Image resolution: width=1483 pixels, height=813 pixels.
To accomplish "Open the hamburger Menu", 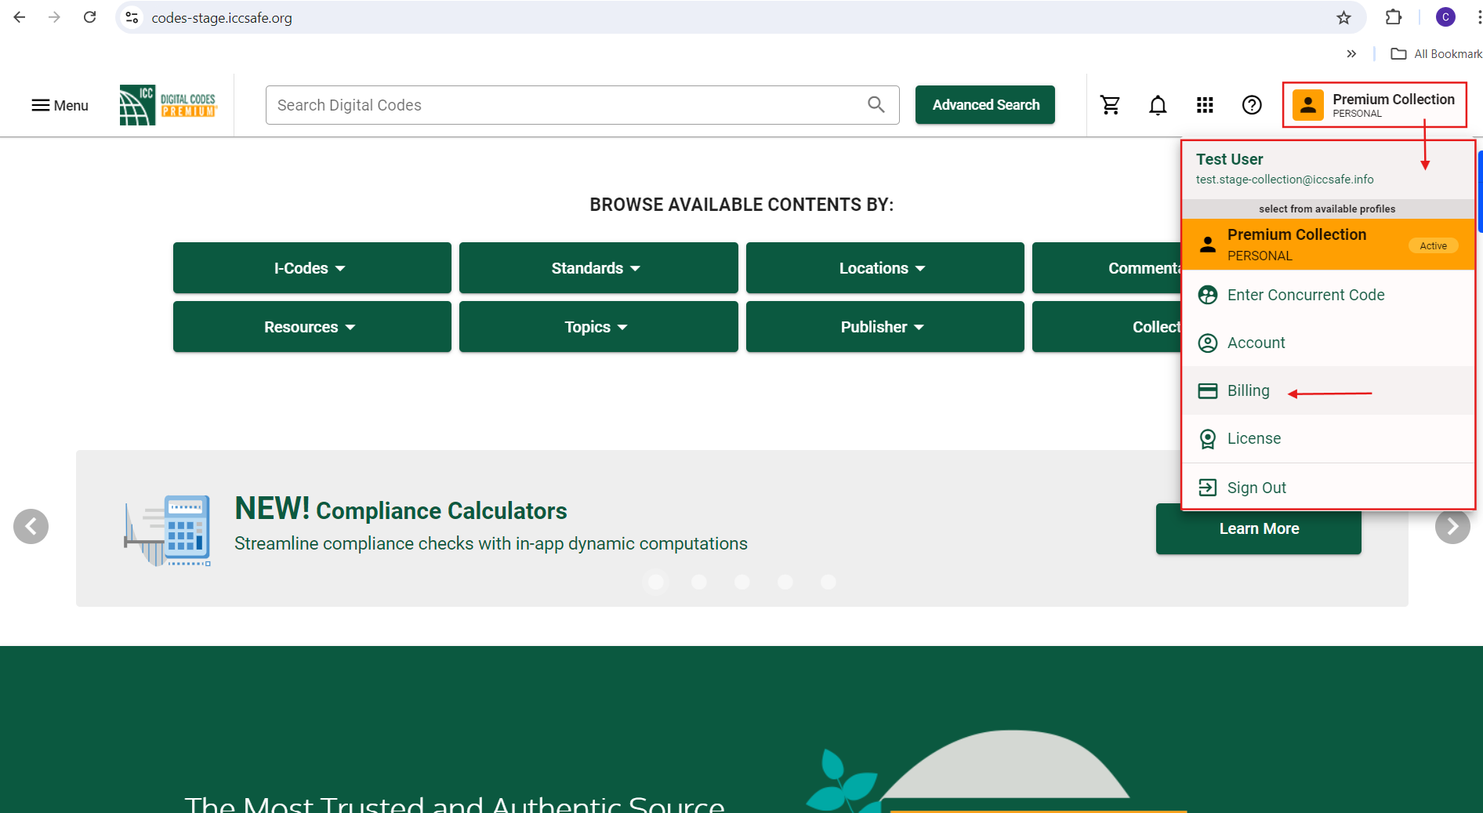I will pos(60,105).
